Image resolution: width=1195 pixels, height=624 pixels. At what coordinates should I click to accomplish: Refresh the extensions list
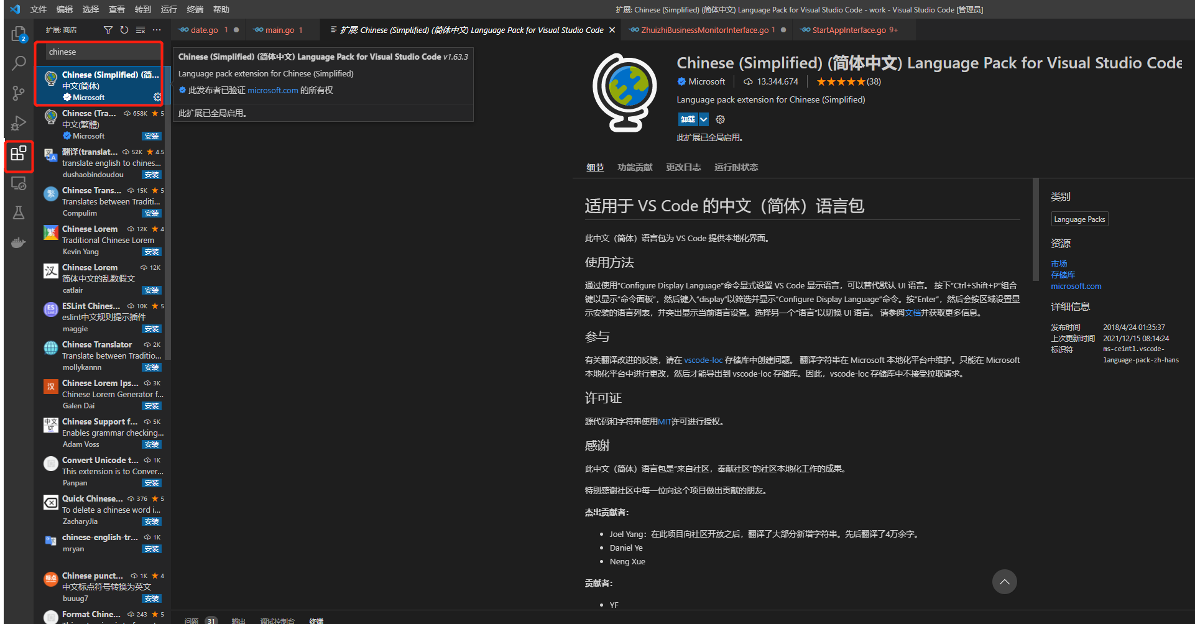coord(124,30)
